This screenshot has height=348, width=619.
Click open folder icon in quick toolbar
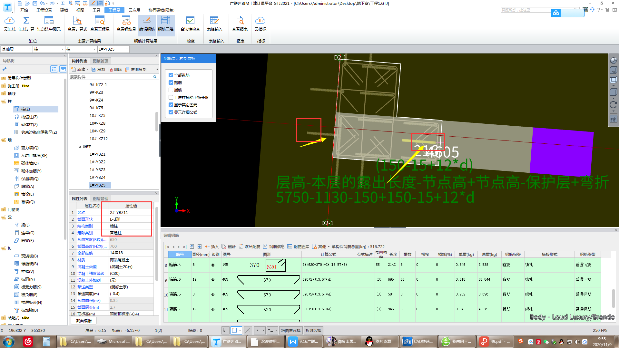click(x=27, y=3)
